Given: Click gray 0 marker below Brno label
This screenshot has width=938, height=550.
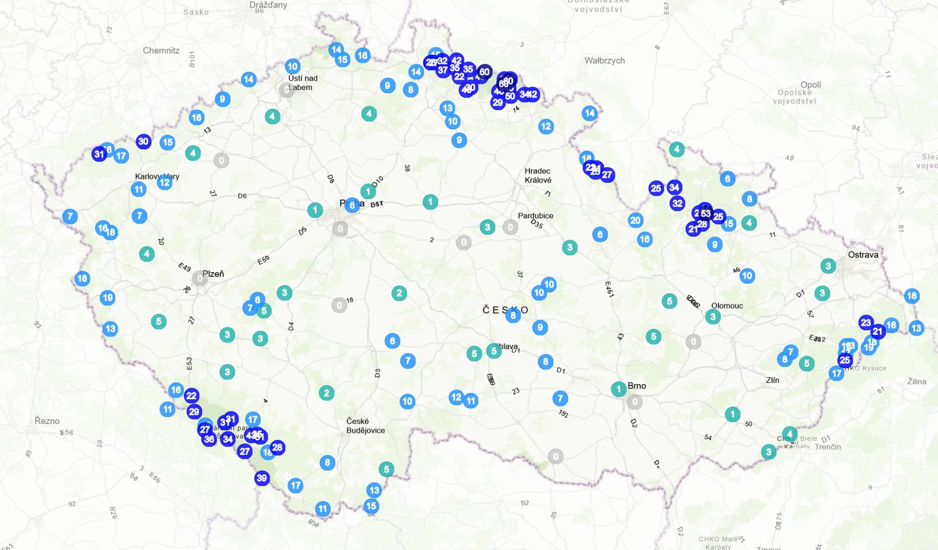Looking at the screenshot, I should (x=635, y=401).
